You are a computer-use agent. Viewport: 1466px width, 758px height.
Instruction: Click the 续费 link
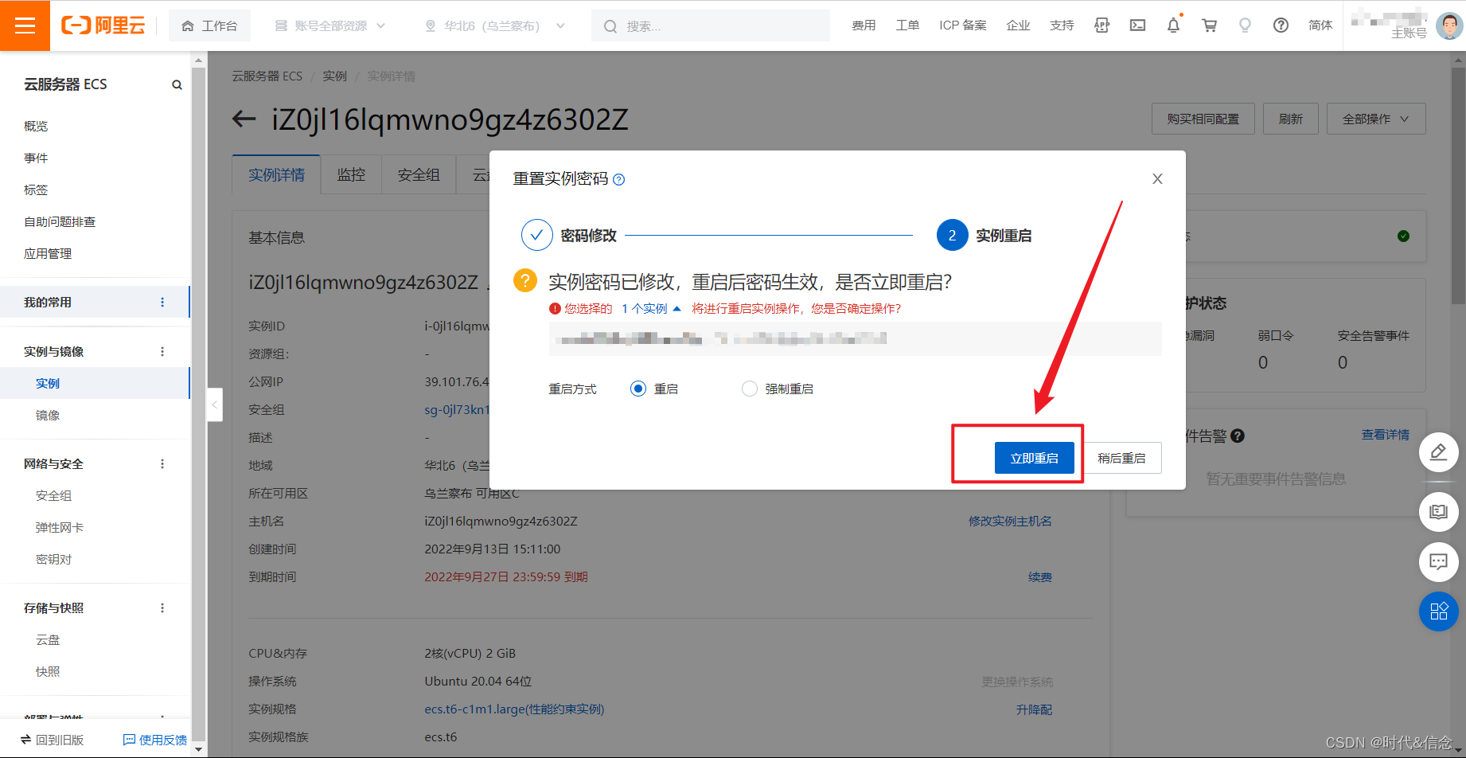1040,577
